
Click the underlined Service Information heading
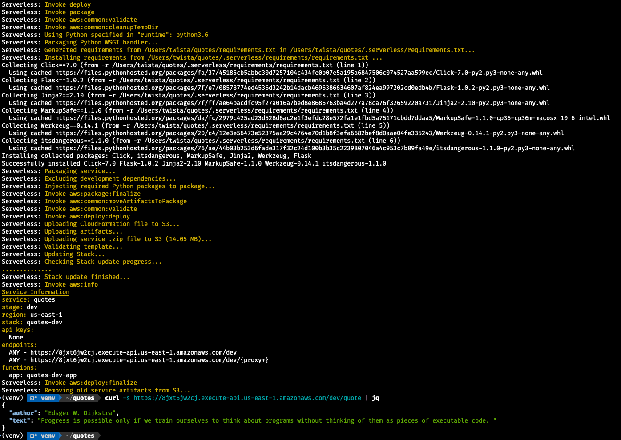click(x=36, y=292)
